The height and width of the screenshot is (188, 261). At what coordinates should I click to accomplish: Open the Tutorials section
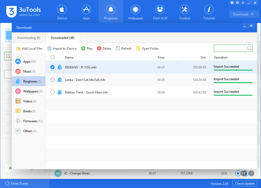pyautogui.click(x=209, y=12)
